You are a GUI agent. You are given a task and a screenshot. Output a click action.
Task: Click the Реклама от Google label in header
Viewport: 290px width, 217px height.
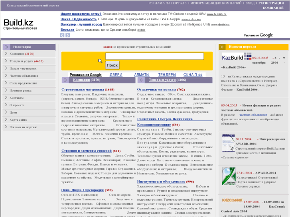(x=258, y=35)
